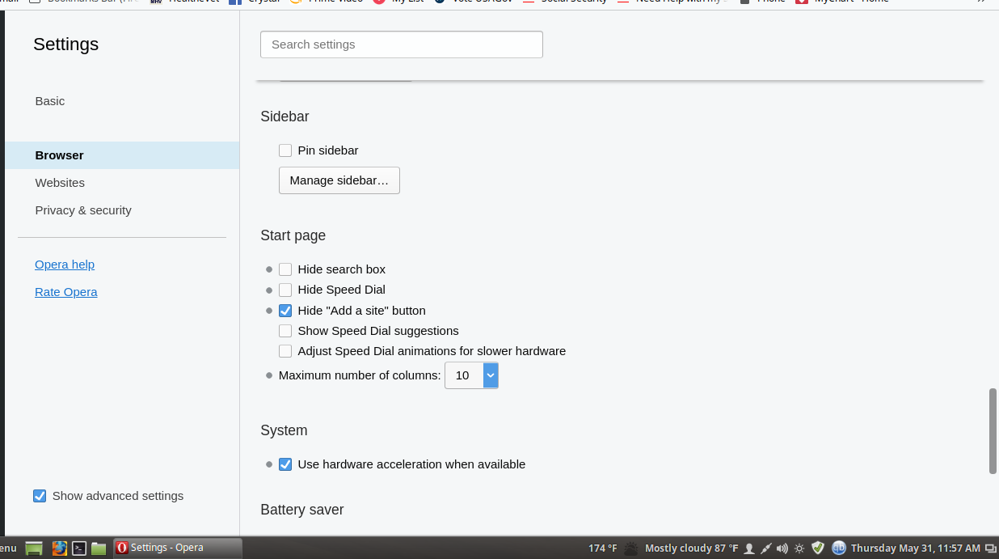
Task: Enable the Pin sidebar checkbox
Action: (285, 150)
